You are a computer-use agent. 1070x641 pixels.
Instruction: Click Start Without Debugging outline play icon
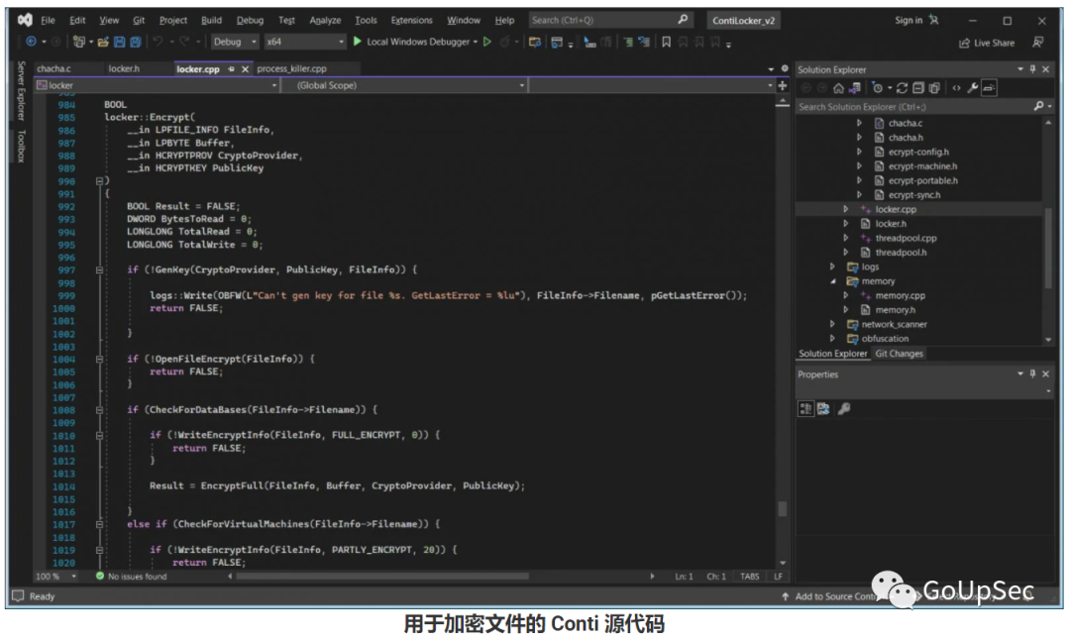coord(487,42)
